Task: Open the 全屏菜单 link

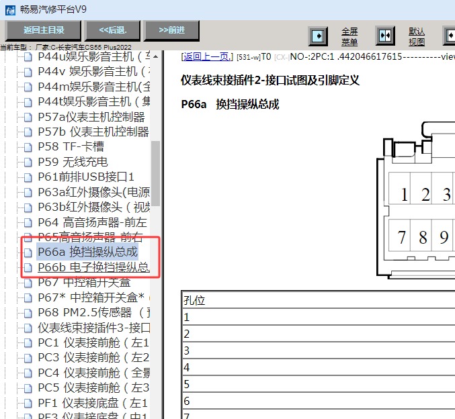Action: click(x=349, y=36)
